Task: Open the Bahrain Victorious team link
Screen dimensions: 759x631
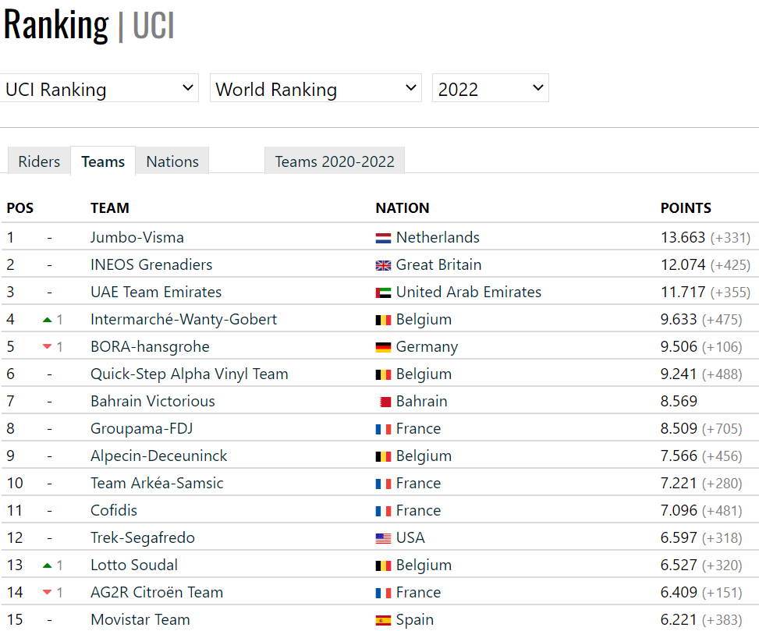Action: tap(152, 401)
